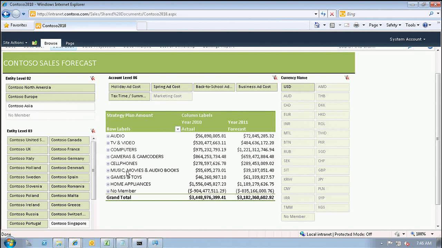
Task: Select EUR in the Currency Name slicer
Action: tap(297, 115)
